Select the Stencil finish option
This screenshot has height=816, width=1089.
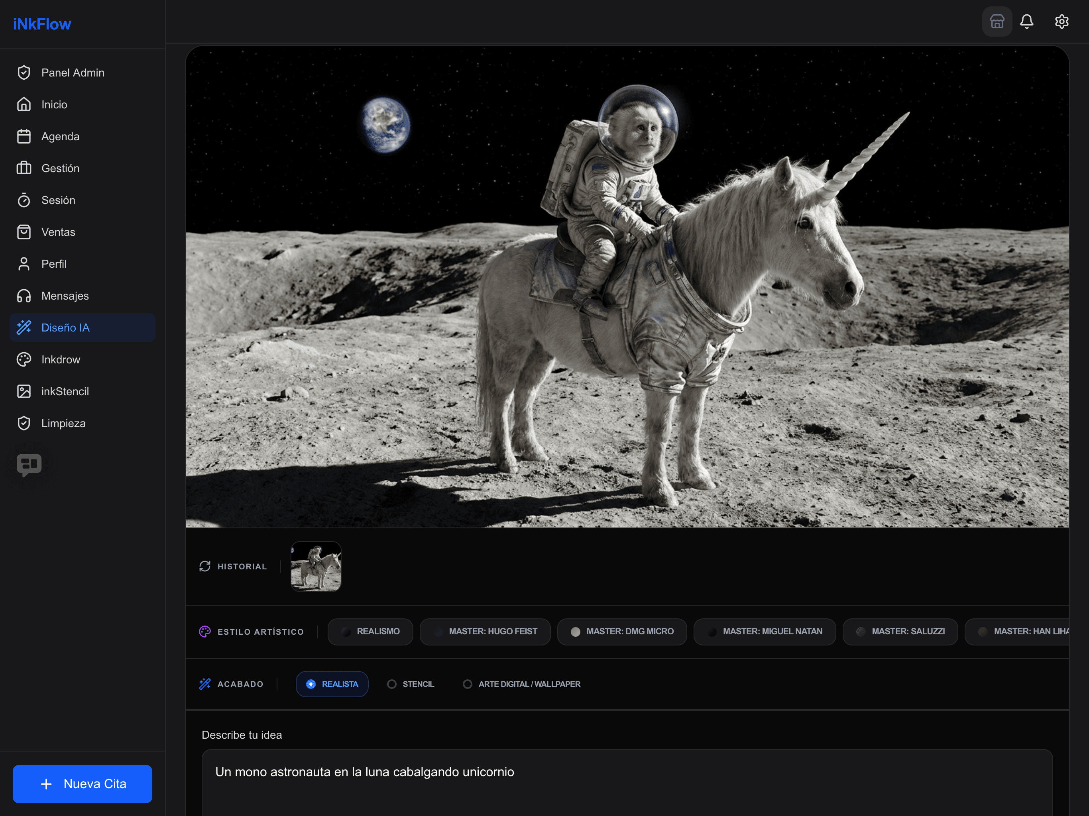(x=411, y=684)
